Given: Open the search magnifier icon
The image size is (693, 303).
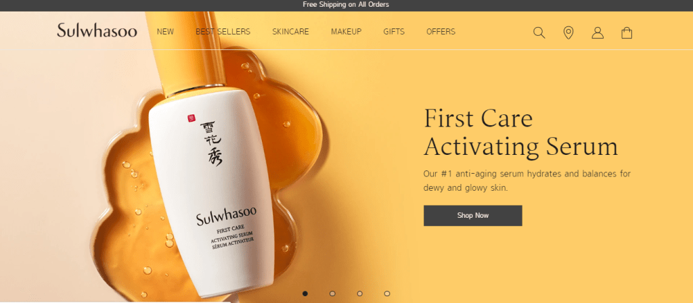Looking at the screenshot, I should pos(539,32).
